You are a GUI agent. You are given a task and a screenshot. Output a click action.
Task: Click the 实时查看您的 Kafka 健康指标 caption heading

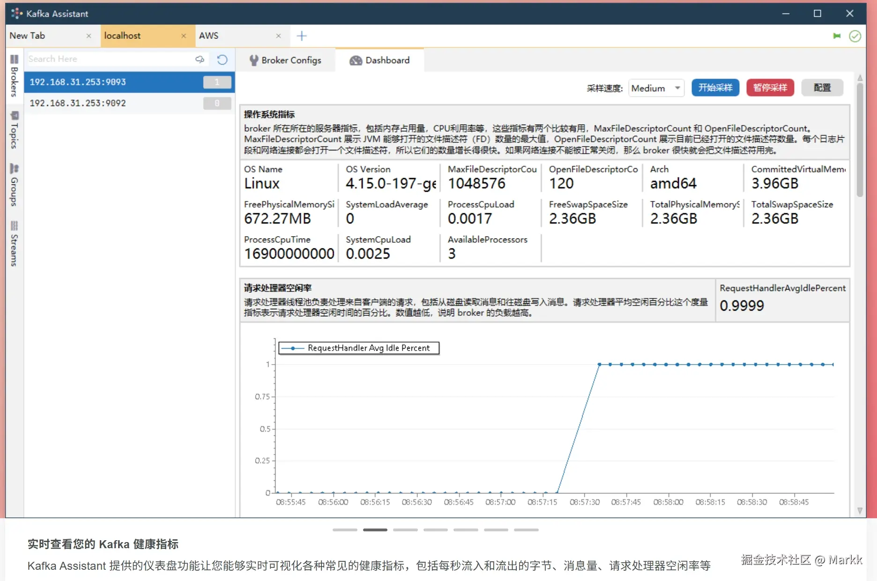pos(103,544)
